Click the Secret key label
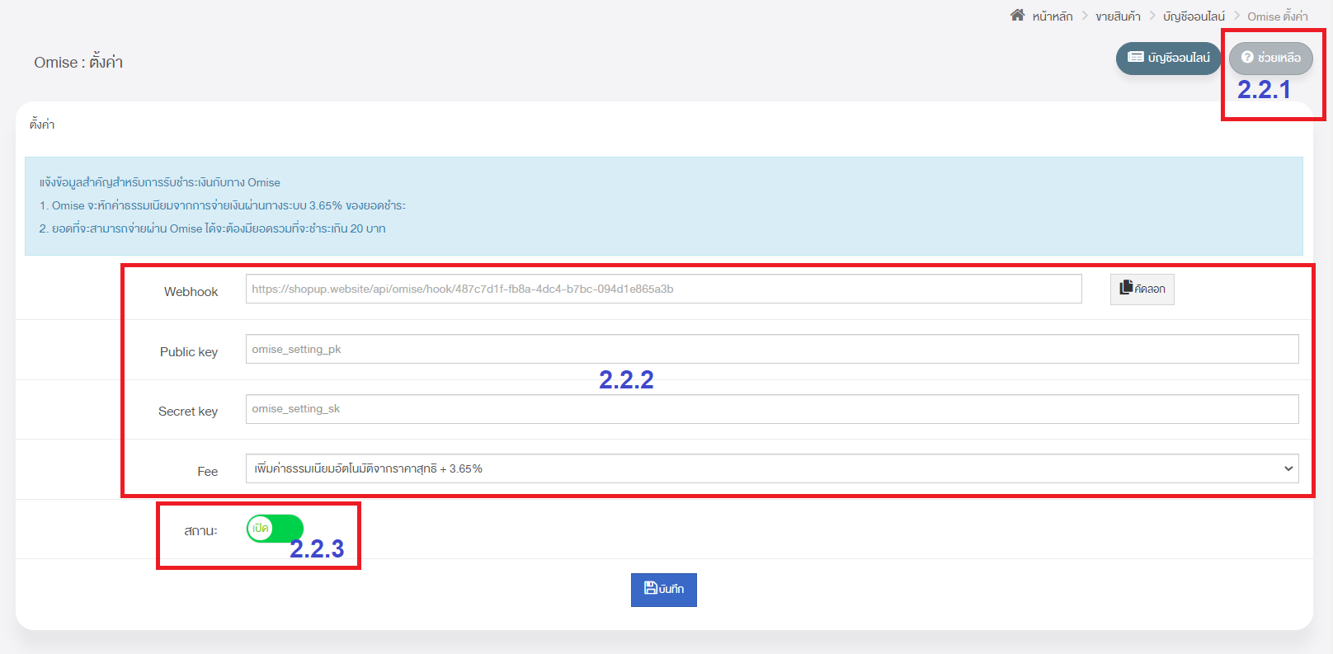Image resolution: width=1333 pixels, height=654 pixels. [188, 412]
